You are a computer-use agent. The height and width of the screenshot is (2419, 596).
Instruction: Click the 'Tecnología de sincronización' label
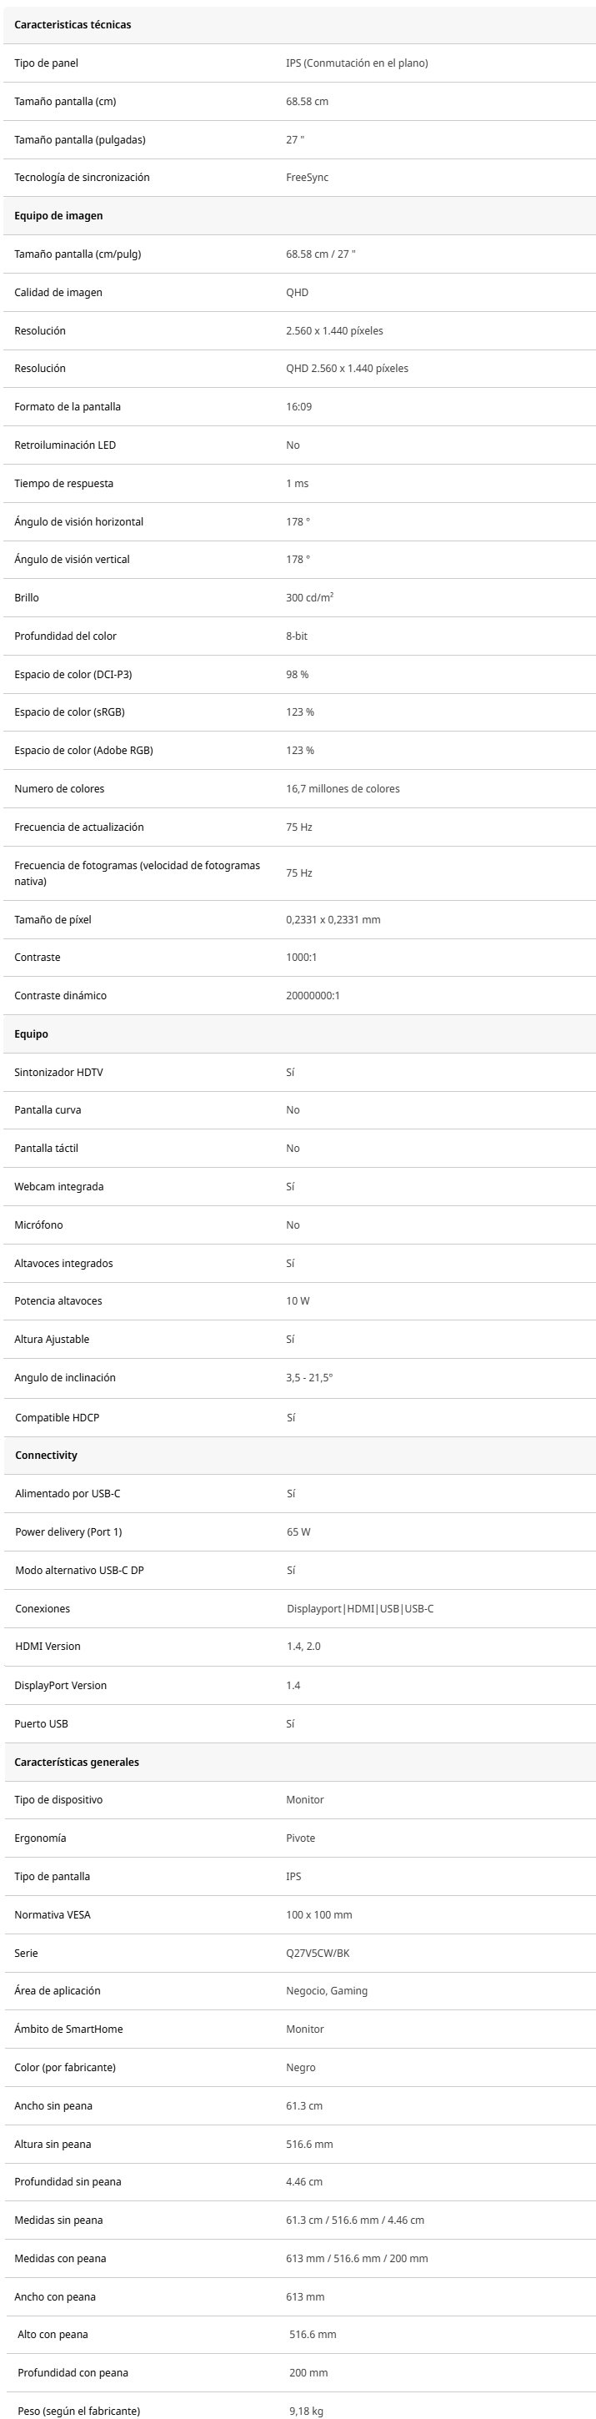click(x=82, y=178)
